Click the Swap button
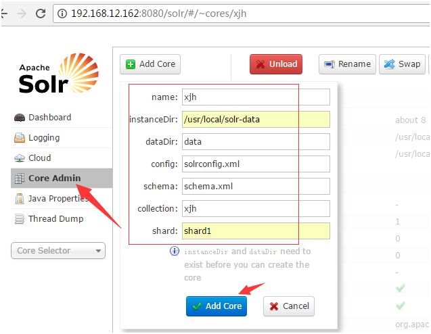The height and width of the screenshot is (334, 431). coord(402,64)
